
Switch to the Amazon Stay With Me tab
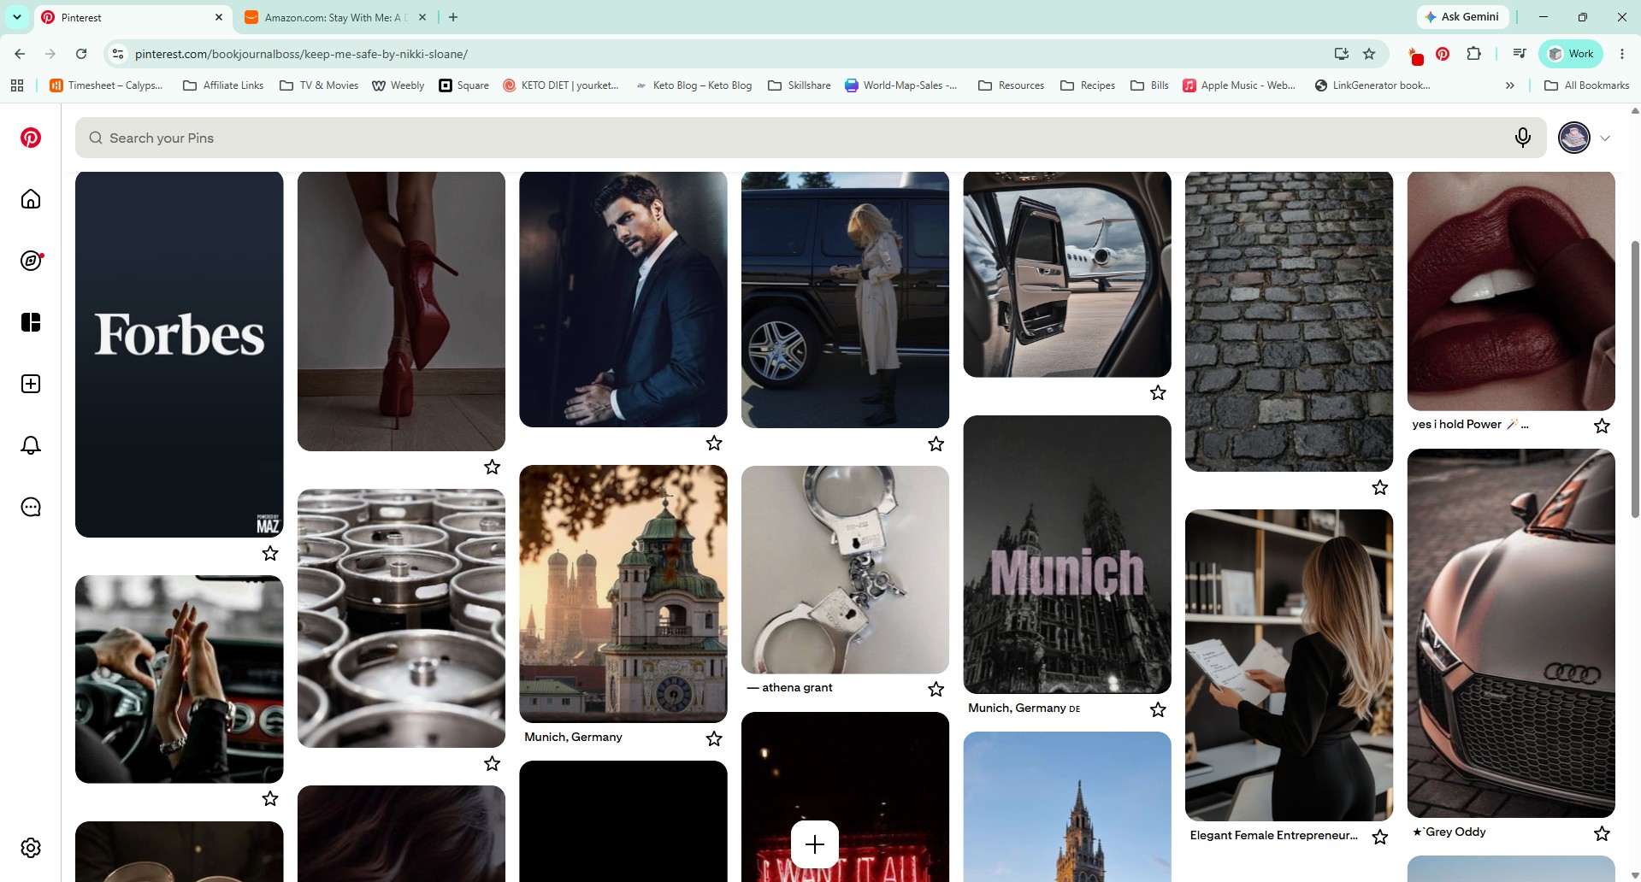click(335, 17)
